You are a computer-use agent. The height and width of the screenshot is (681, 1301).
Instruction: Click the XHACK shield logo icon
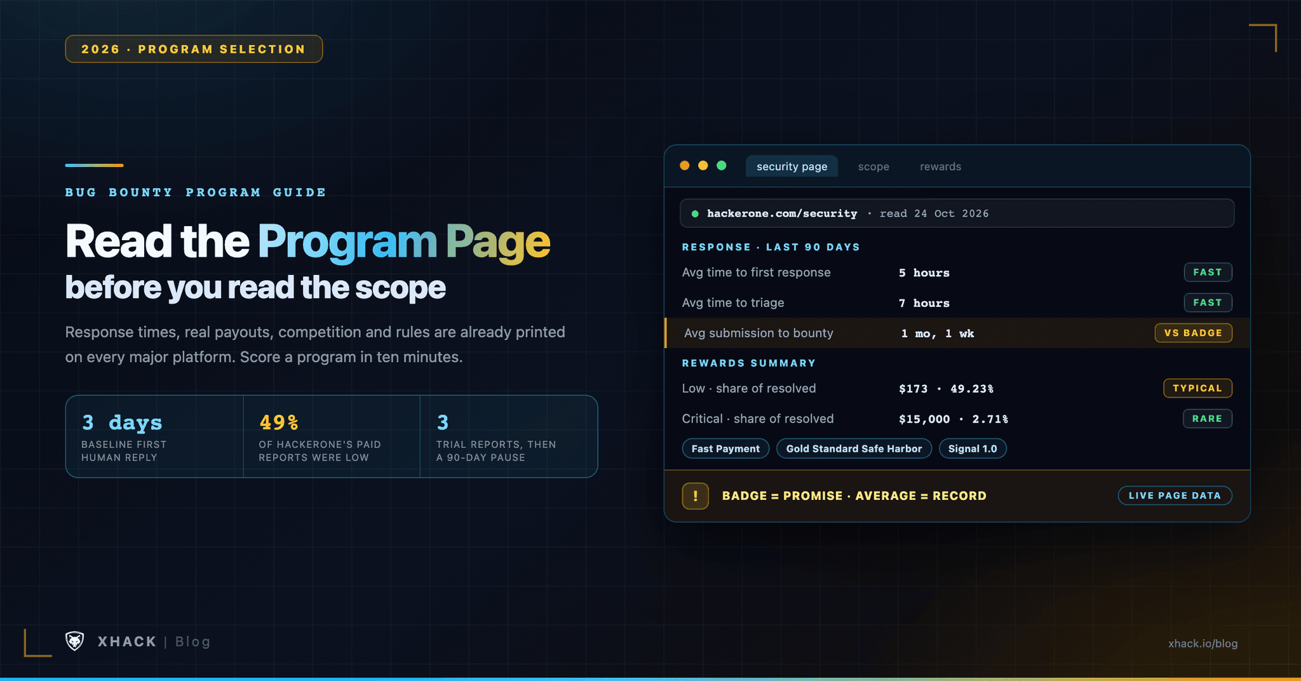click(x=75, y=641)
